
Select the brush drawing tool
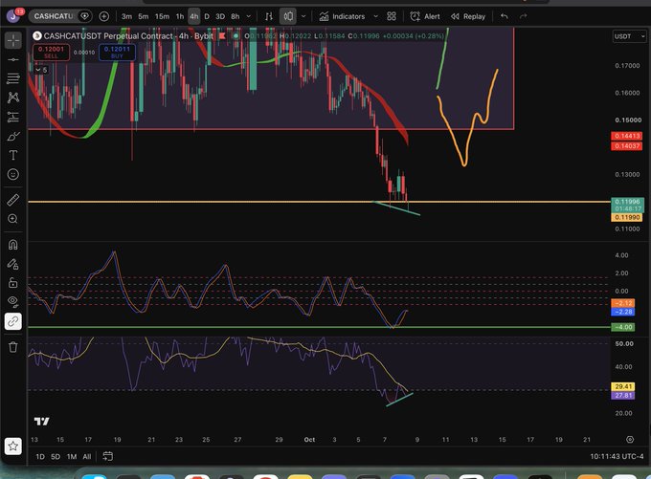pyautogui.click(x=12, y=136)
